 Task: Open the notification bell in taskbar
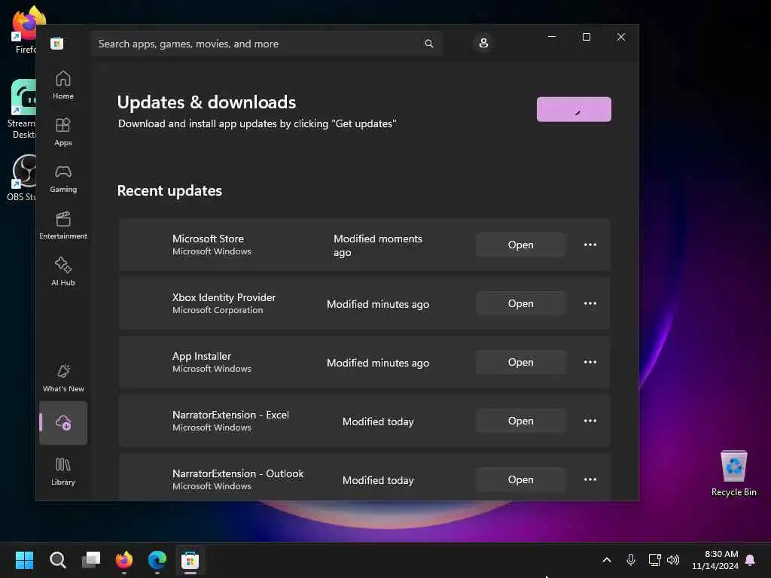coord(751,560)
